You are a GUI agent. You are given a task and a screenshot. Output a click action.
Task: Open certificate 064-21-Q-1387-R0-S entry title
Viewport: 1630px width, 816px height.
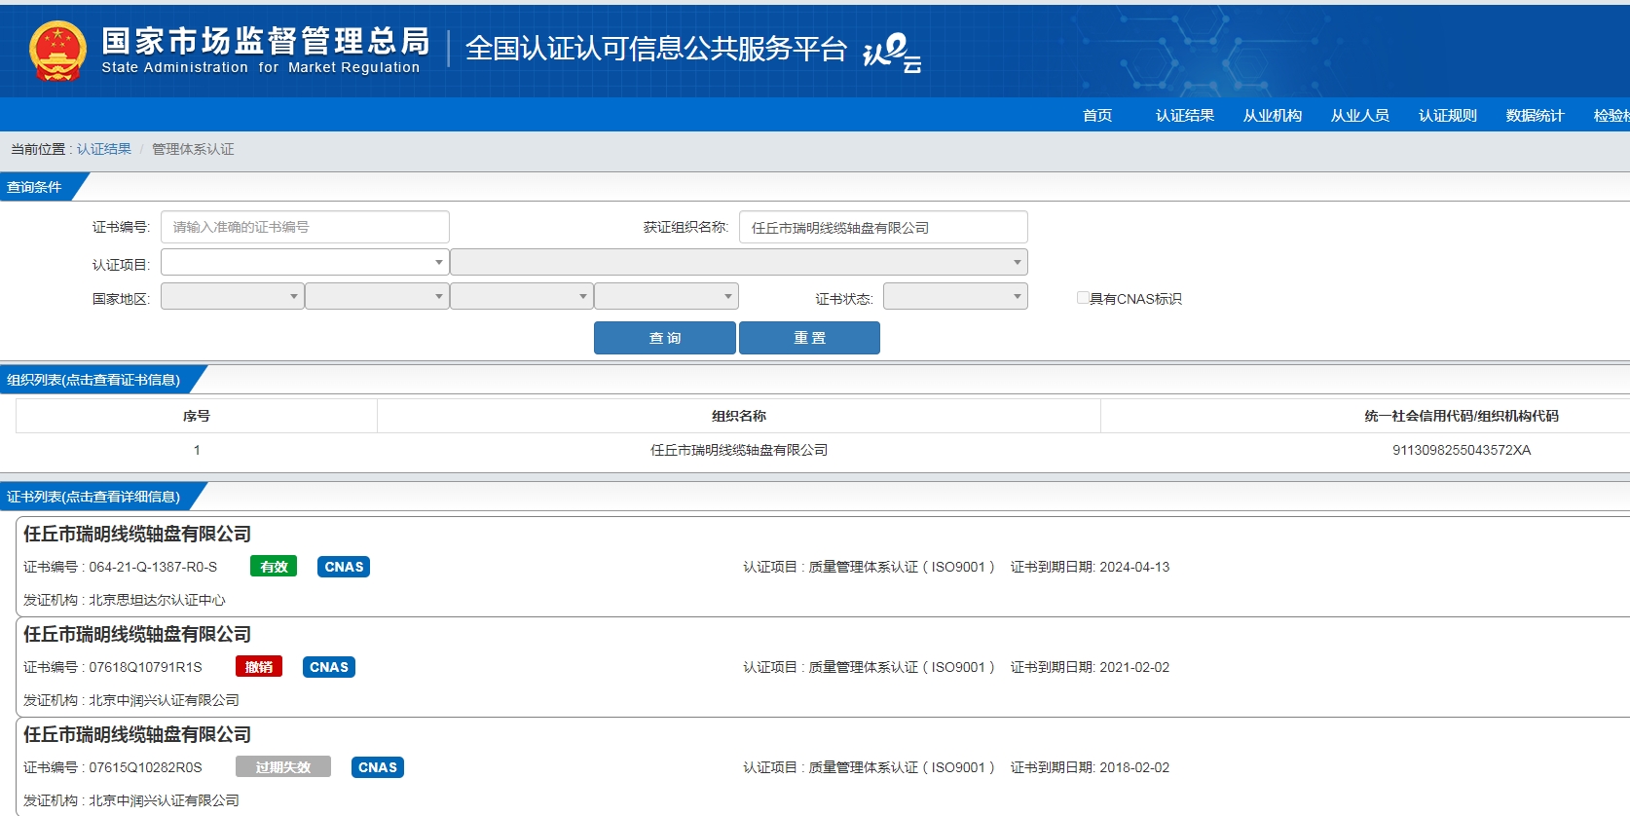pyautogui.click(x=137, y=534)
